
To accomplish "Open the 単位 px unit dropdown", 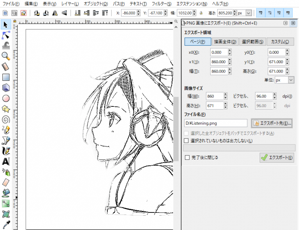I will (285, 80).
